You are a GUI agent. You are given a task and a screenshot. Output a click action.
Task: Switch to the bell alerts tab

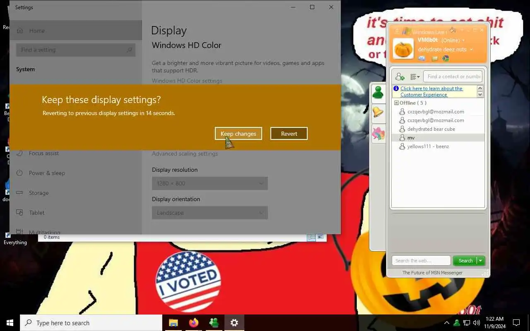click(x=378, y=112)
